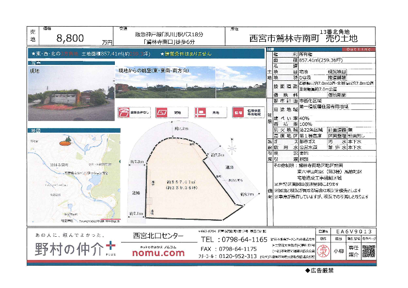The width and height of the screenshot is (408, 288).
Task: Click the property code EA6V9013
Action: [x=354, y=232]
